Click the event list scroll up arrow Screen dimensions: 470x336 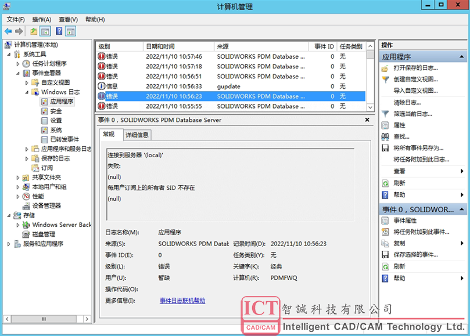pyautogui.click(x=371, y=46)
